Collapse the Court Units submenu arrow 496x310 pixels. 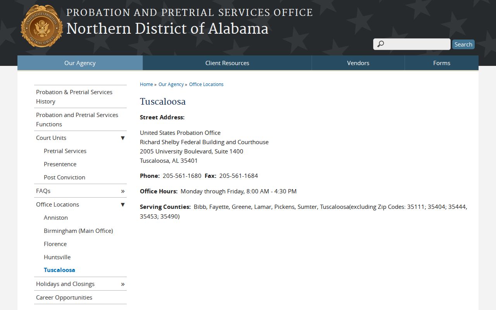pyautogui.click(x=122, y=138)
